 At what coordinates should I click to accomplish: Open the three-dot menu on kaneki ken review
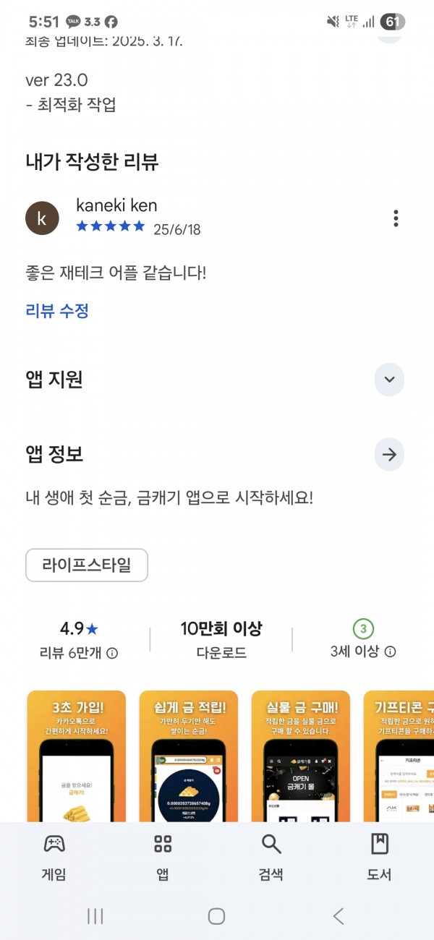[396, 218]
